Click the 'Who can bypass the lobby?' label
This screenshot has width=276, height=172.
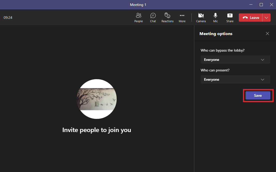(x=222, y=50)
